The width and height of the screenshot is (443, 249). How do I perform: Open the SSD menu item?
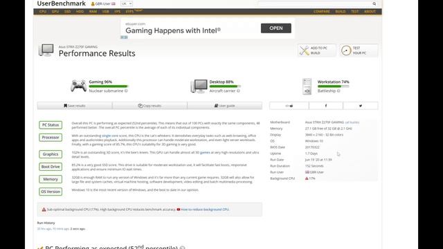[x=67, y=12]
